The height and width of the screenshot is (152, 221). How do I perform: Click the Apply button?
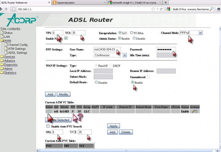click(114, 126)
